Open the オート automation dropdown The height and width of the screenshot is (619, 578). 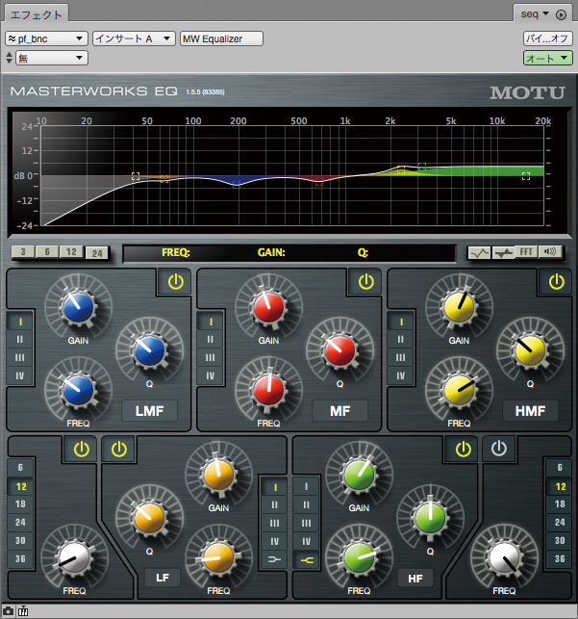click(x=547, y=58)
